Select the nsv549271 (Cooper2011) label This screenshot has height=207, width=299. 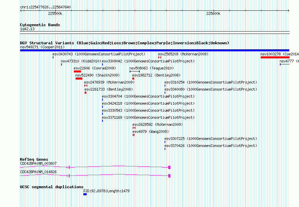pyautogui.click(x=42, y=47)
